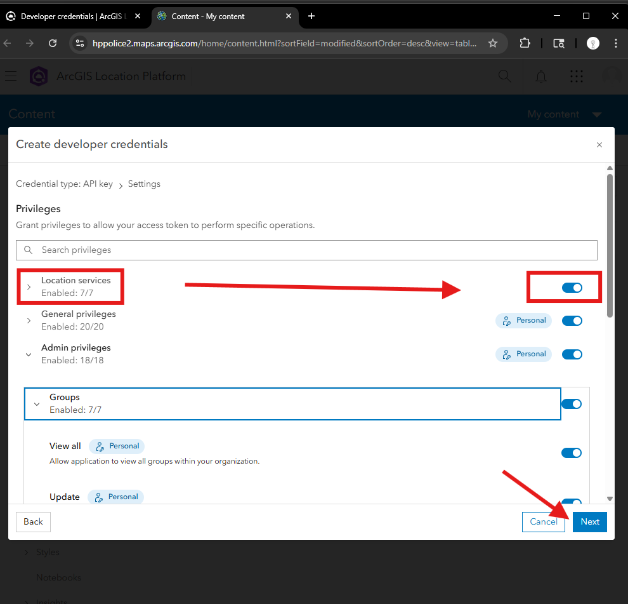Click the Settings breadcrumb

pyautogui.click(x=144, y=184)
